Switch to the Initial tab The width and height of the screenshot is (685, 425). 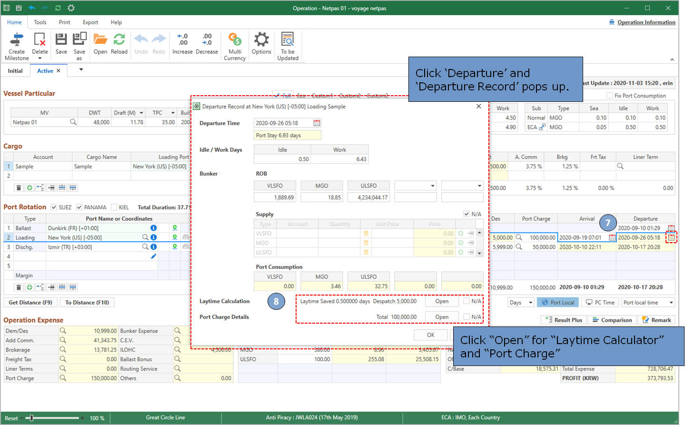pos(15,71)
